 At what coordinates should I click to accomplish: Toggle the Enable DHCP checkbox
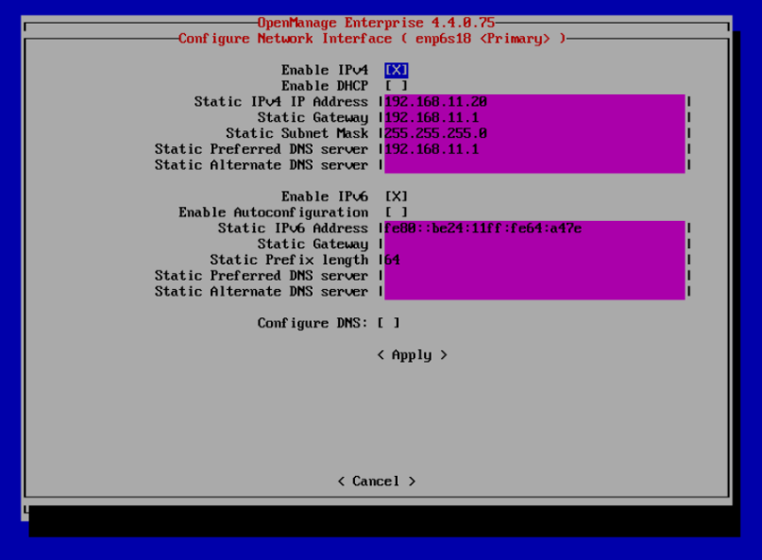(x=396, y=86)
